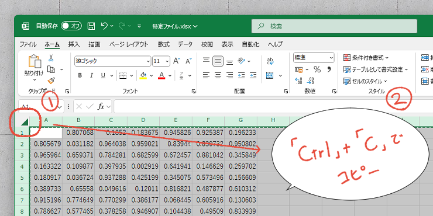Click the Align Right icon

(229, 75)
